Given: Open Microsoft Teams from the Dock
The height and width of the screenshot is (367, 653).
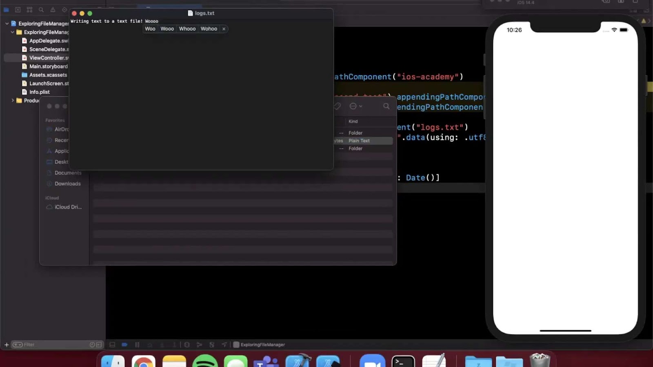Looking at the screenshot, I should click(266, 361).
